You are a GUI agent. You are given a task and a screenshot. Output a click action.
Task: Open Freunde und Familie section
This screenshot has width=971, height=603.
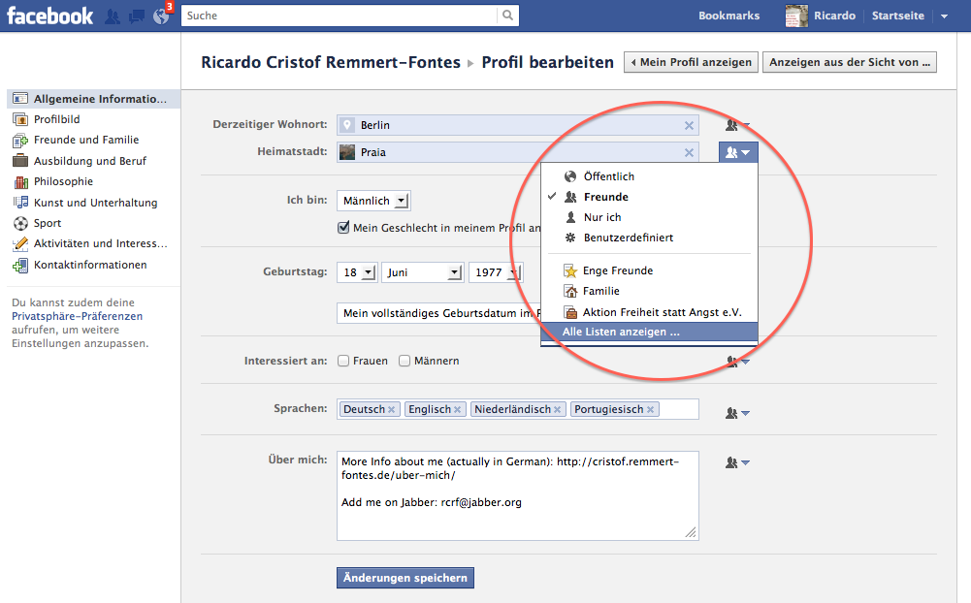[86, 140]
